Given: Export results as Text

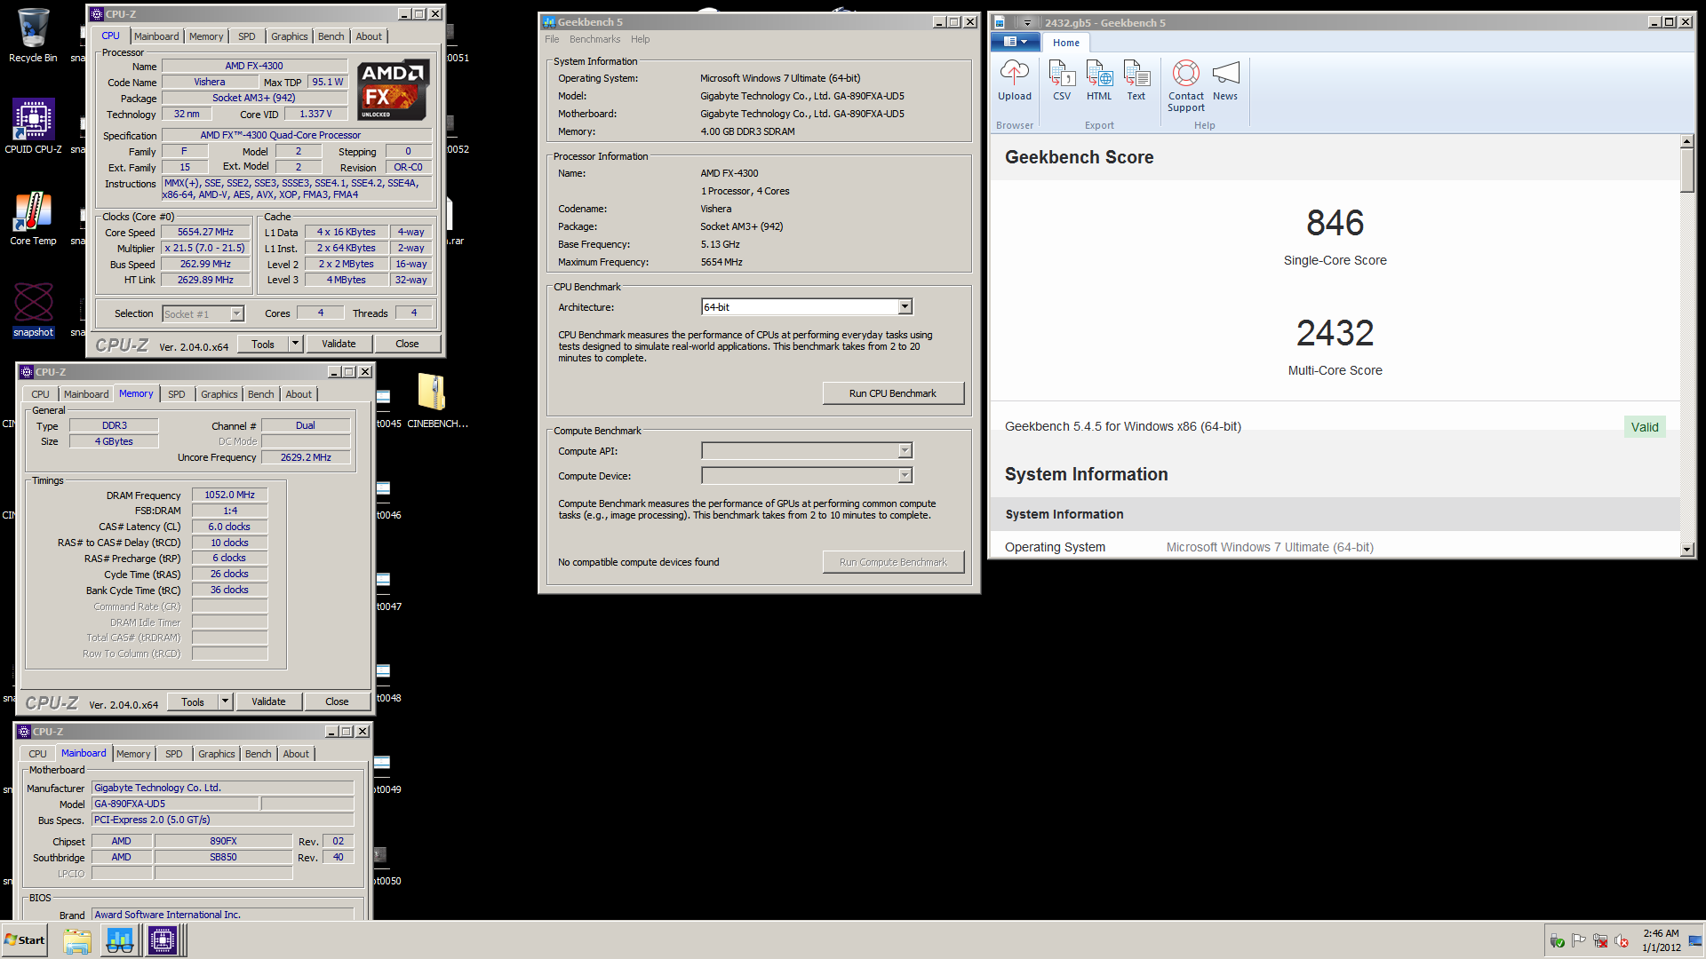Looking at the screenshot, I should click(x=1136, y=81).
